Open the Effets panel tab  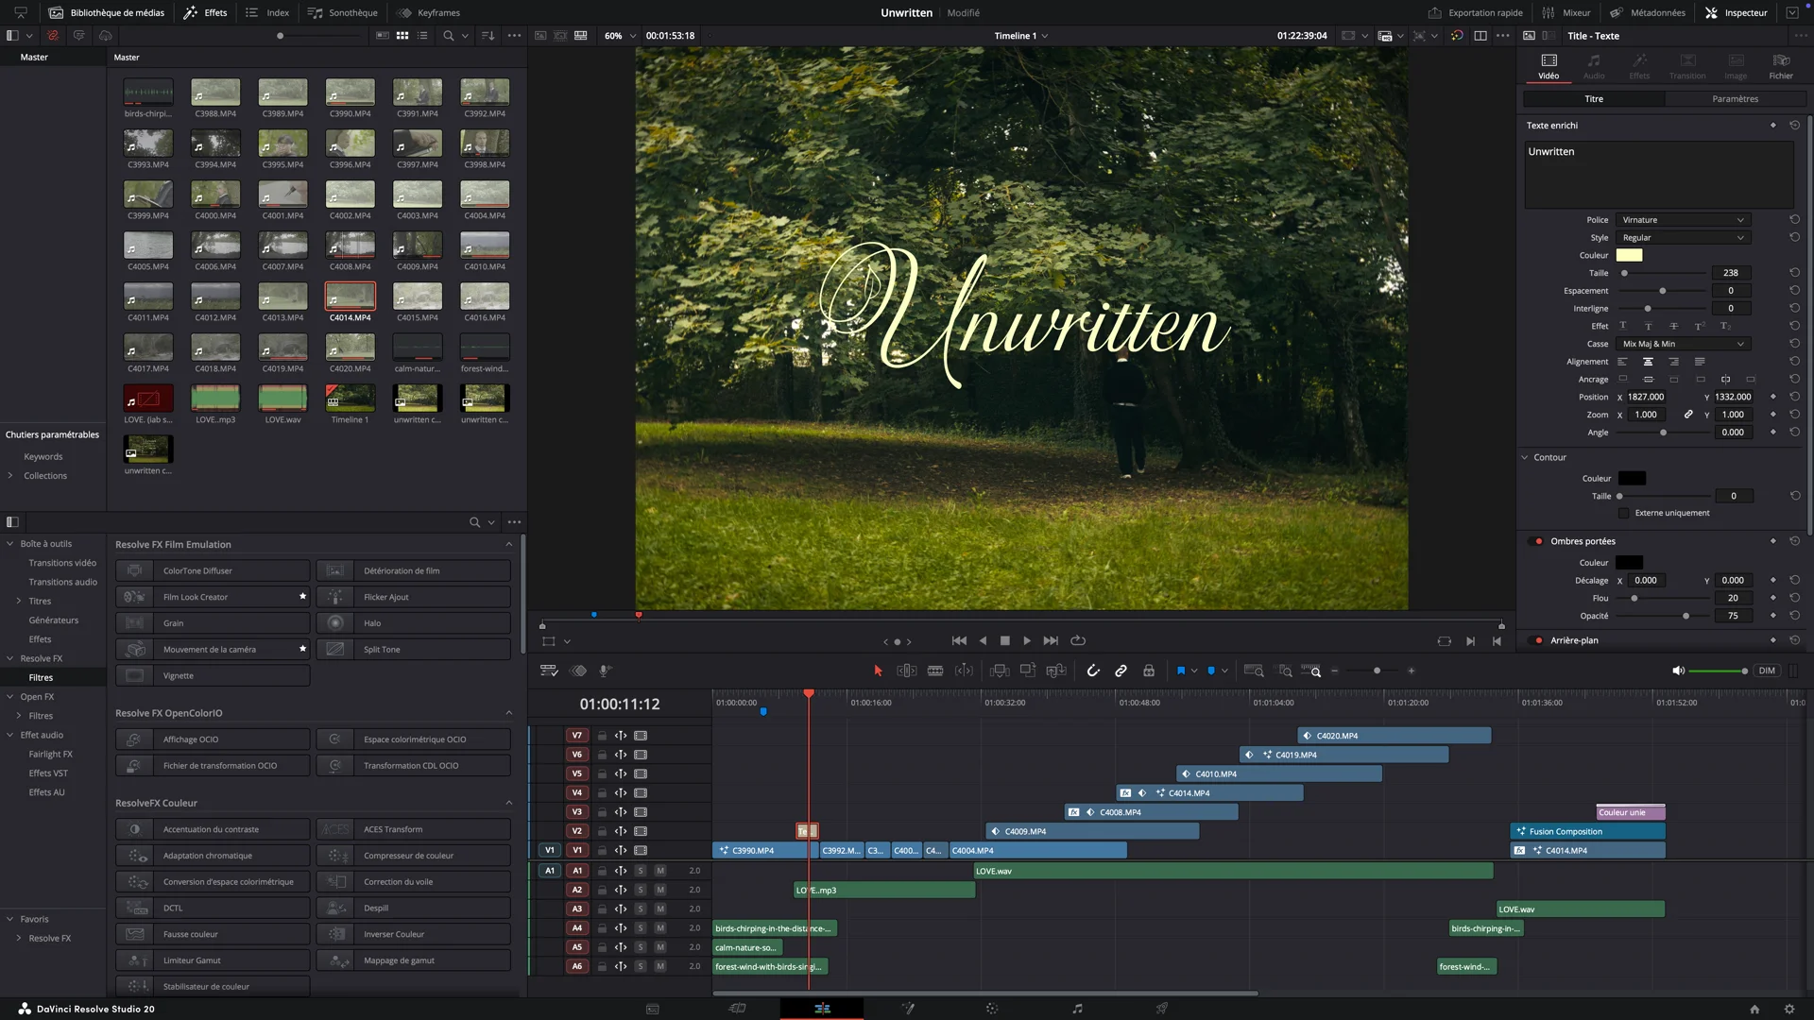[206, 12]
